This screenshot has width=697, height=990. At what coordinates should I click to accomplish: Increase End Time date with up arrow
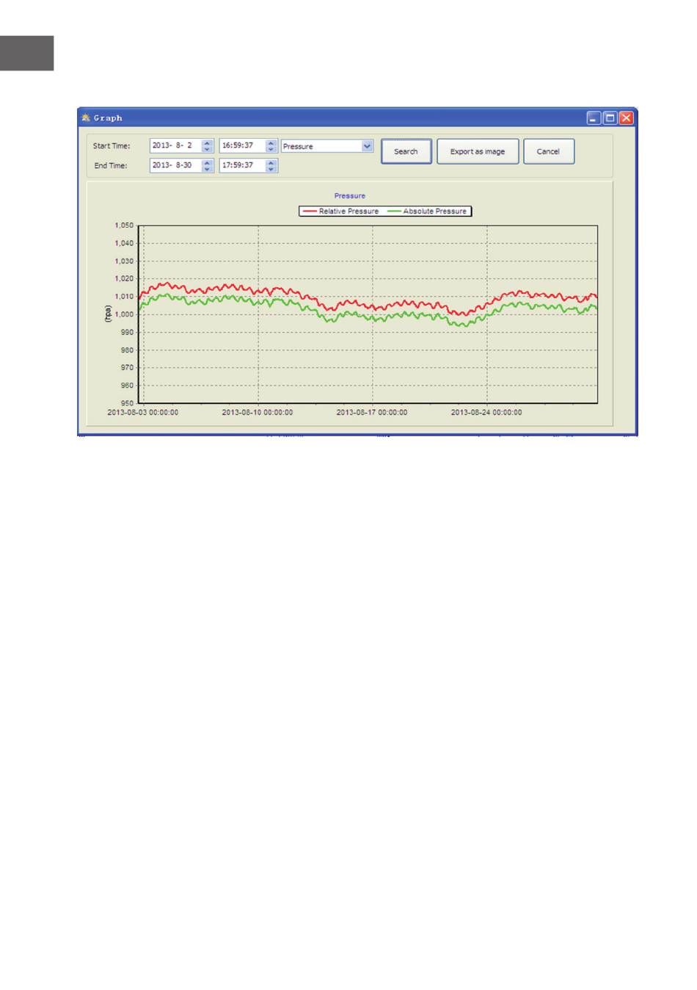[x=208, y=163]
